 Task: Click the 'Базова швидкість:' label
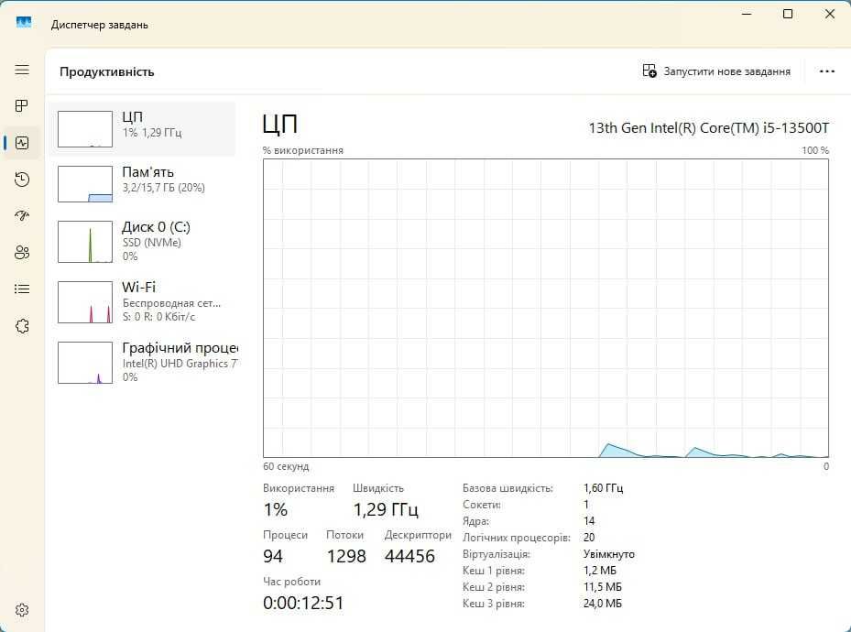[507, 487]
